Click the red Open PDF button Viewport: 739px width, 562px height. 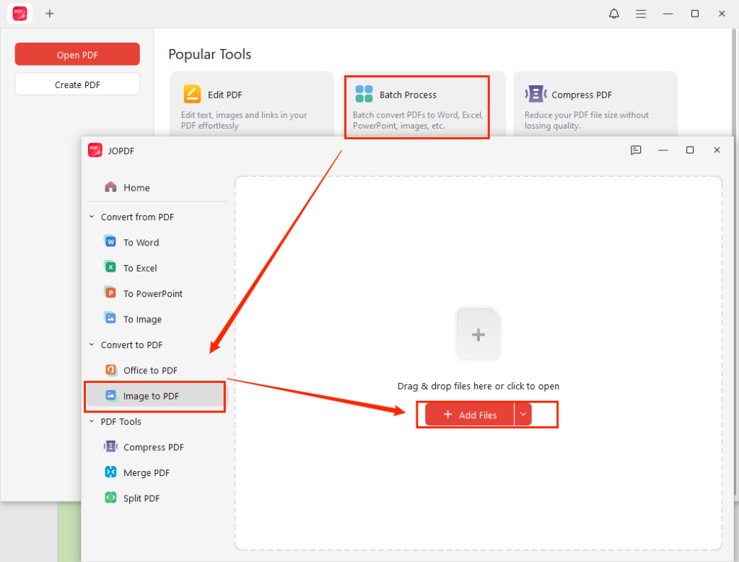77,54
